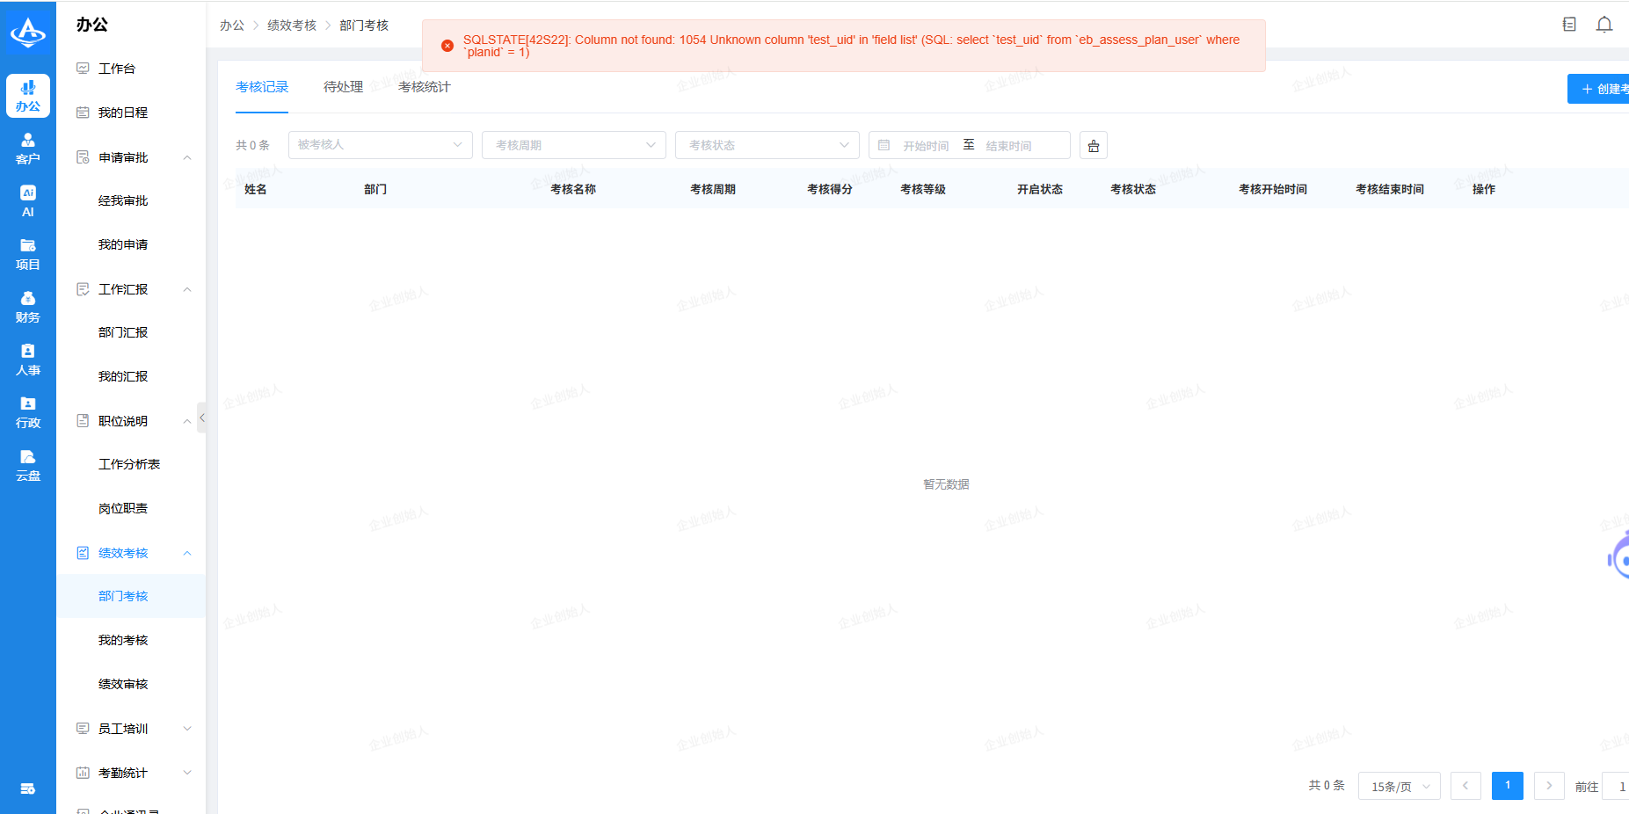Click the blue 创建 button
Viewport: 1629px width, 814px height.
point(1600,89)
